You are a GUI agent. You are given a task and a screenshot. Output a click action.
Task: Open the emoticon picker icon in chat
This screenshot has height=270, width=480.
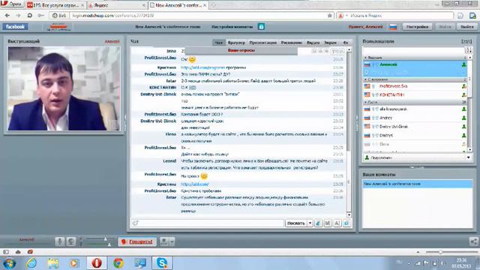[346, 223]
